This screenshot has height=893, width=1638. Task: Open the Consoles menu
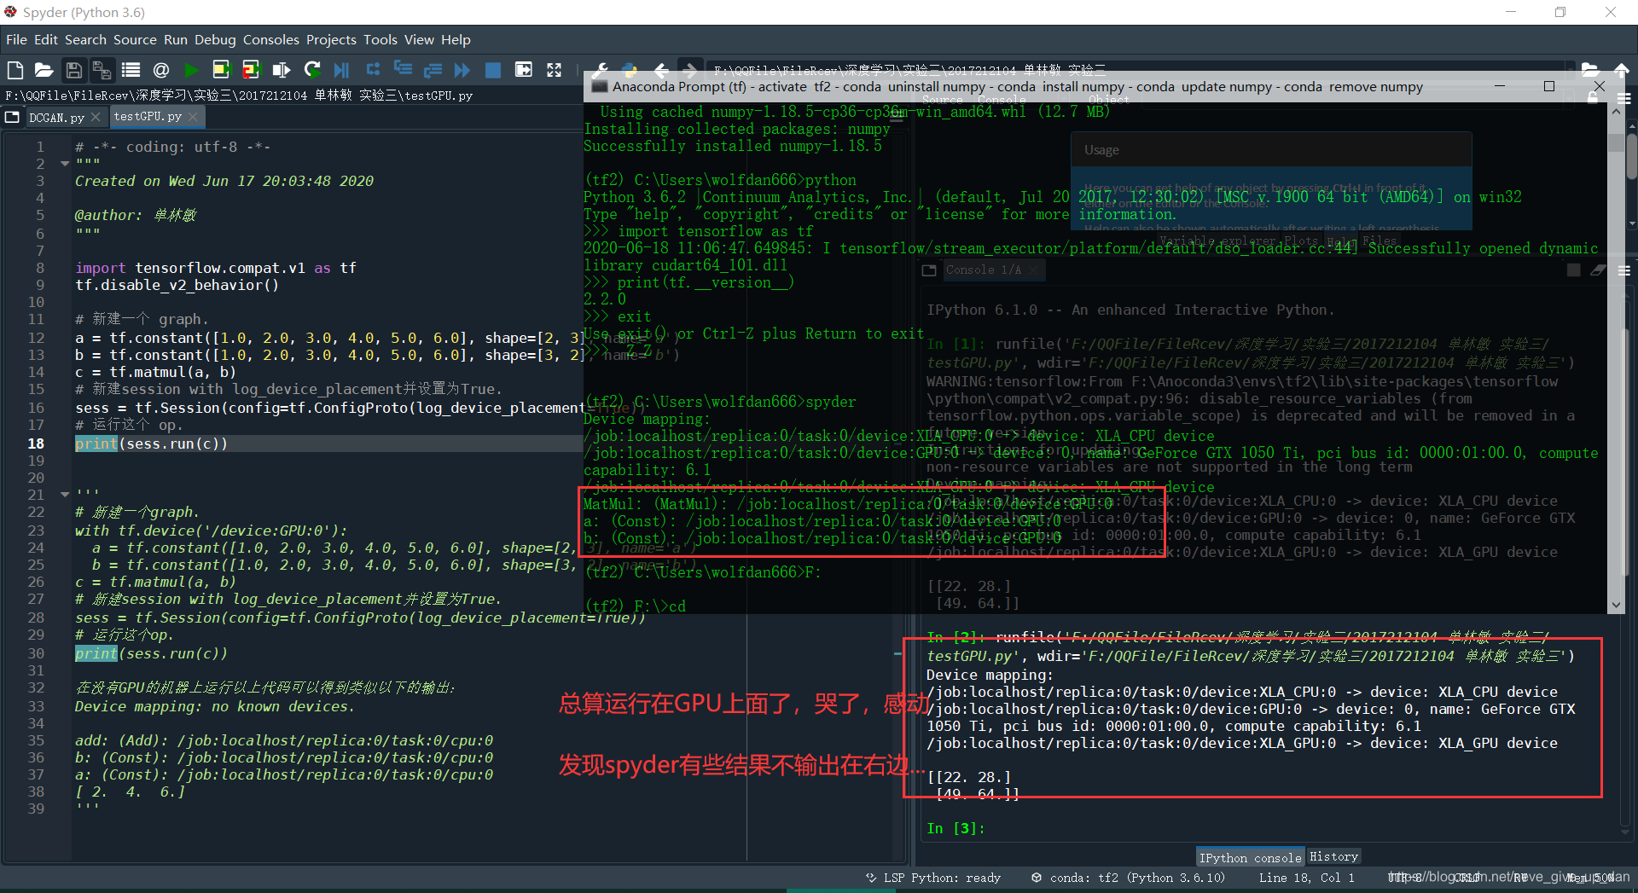coord(271,39)
